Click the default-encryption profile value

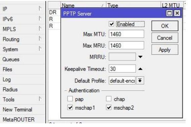tap(122, 80)
